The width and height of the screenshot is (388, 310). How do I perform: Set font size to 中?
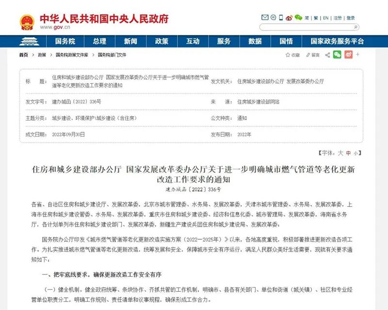[348, 153]
